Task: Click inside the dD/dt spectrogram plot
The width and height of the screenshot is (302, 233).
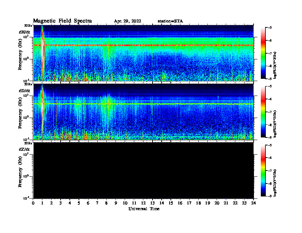Action: pos(143,112)
